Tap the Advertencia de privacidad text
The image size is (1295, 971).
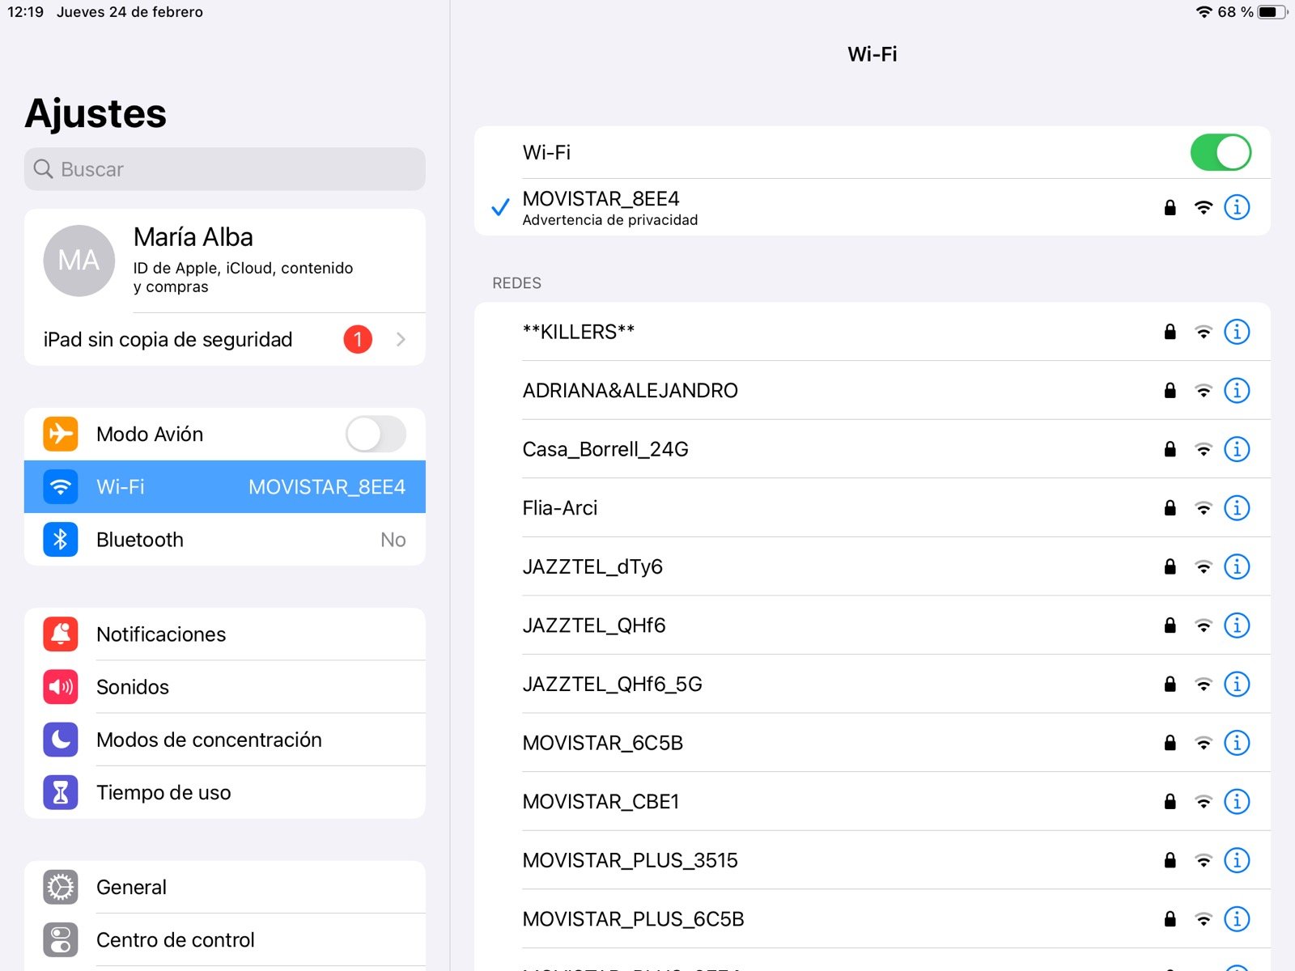[x=610, y=220]
